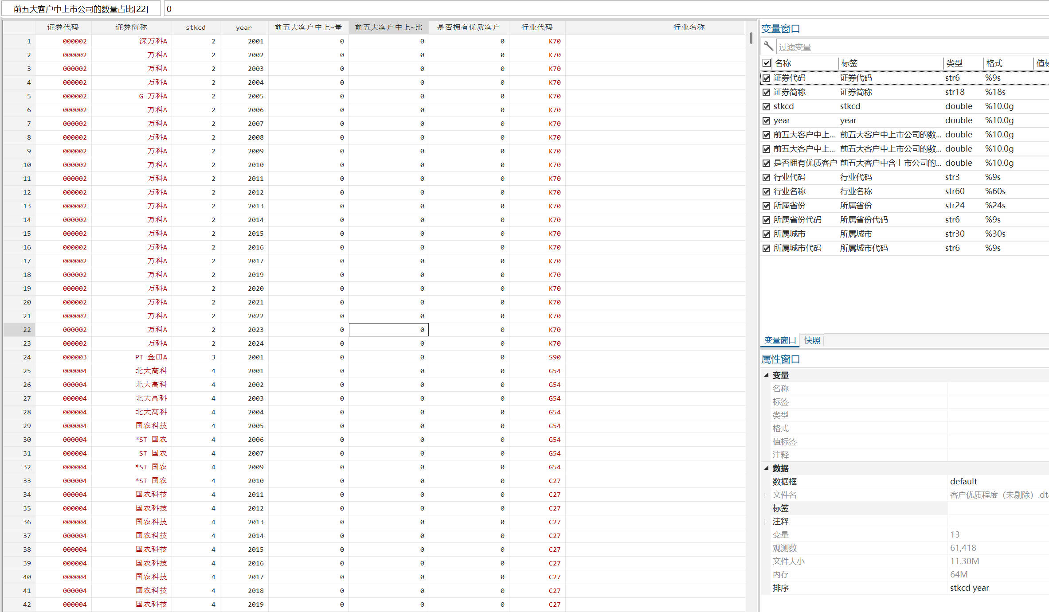The height and width of the screenshot is (612, 1049).
Task: Collapse the 数据 properties section
Action: tap(766, 468)
